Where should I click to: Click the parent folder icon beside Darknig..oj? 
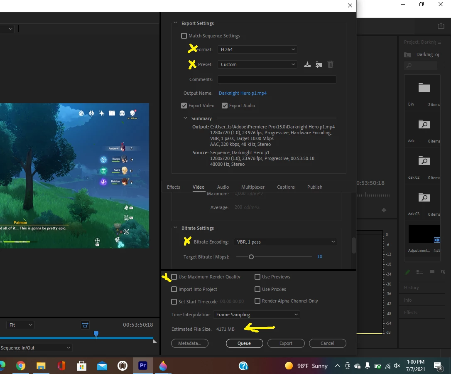[x=407, y=55]
